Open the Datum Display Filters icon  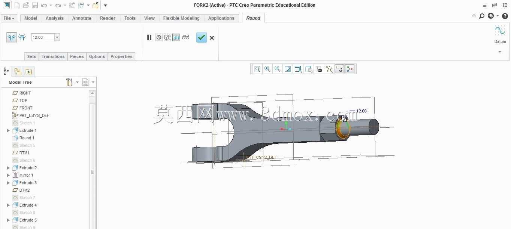tap(329, 69)
